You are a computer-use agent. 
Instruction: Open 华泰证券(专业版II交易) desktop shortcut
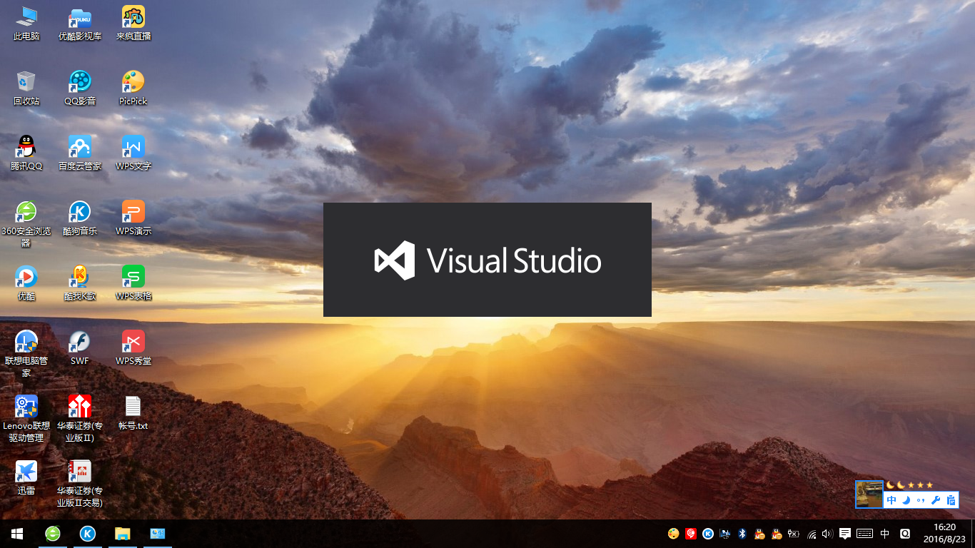80,483
